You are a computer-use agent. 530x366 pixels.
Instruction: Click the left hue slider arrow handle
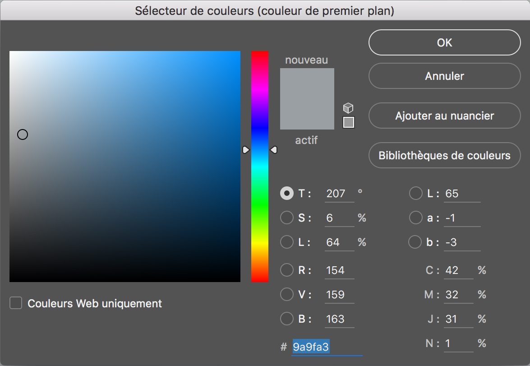click(x=246, y=150)
